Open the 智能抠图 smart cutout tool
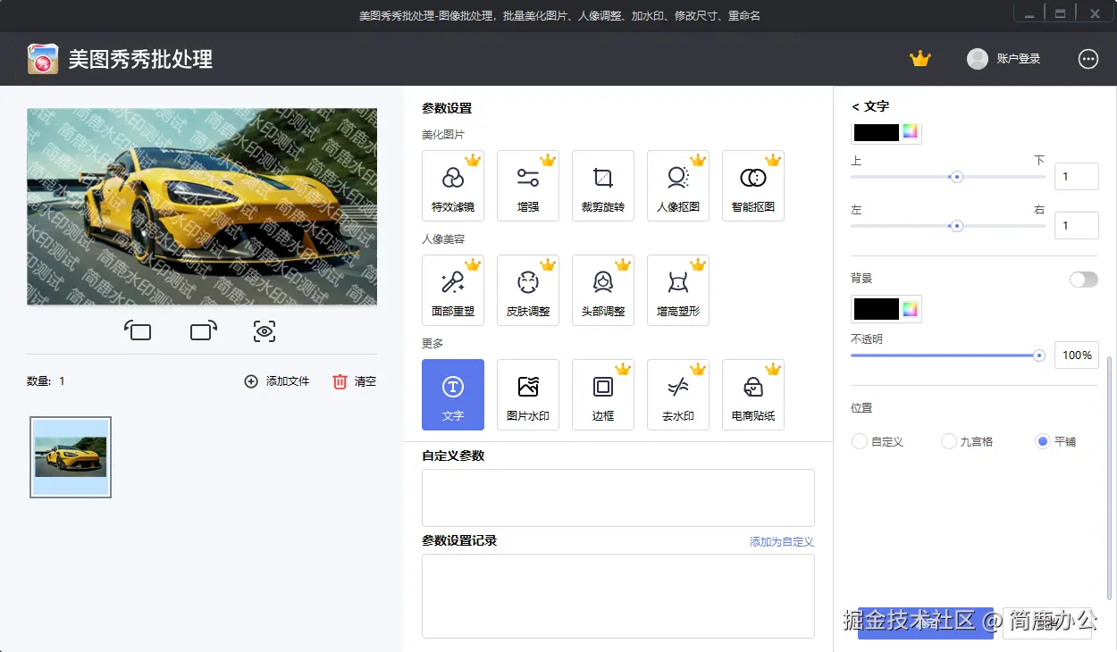This screenshot has width=1117, height=652. pyautogui.click(x=753, y=185)
